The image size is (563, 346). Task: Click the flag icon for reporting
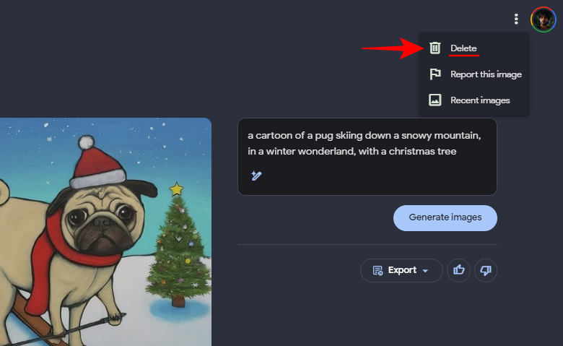click(435, 74)
